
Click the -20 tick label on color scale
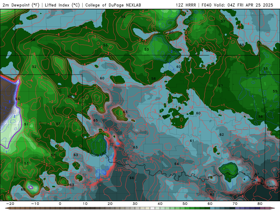pos(10,204)
